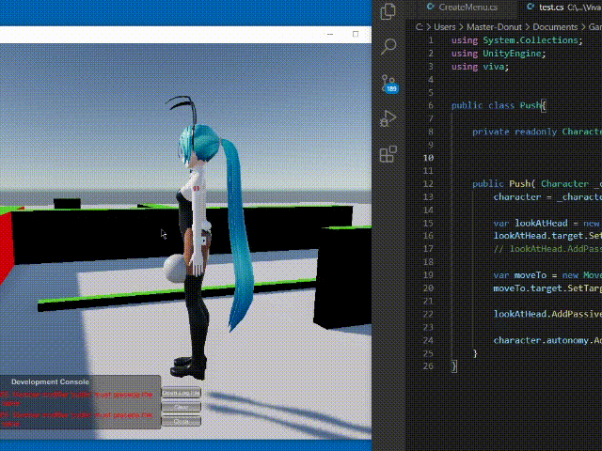Click 'var lookAtHead = new' line
602x451 pixels.
click(547, 224)
